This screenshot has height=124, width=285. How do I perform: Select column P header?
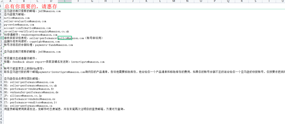coord(215,2)
